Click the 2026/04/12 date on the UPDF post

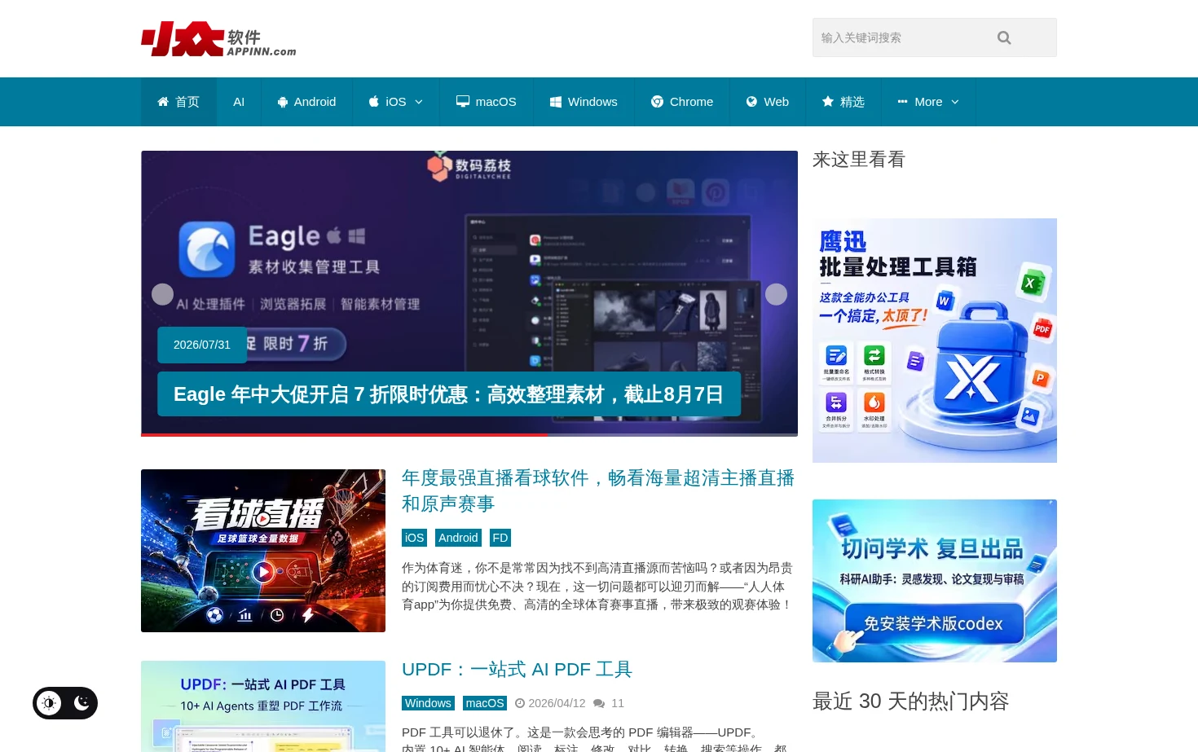pos(557,703)
